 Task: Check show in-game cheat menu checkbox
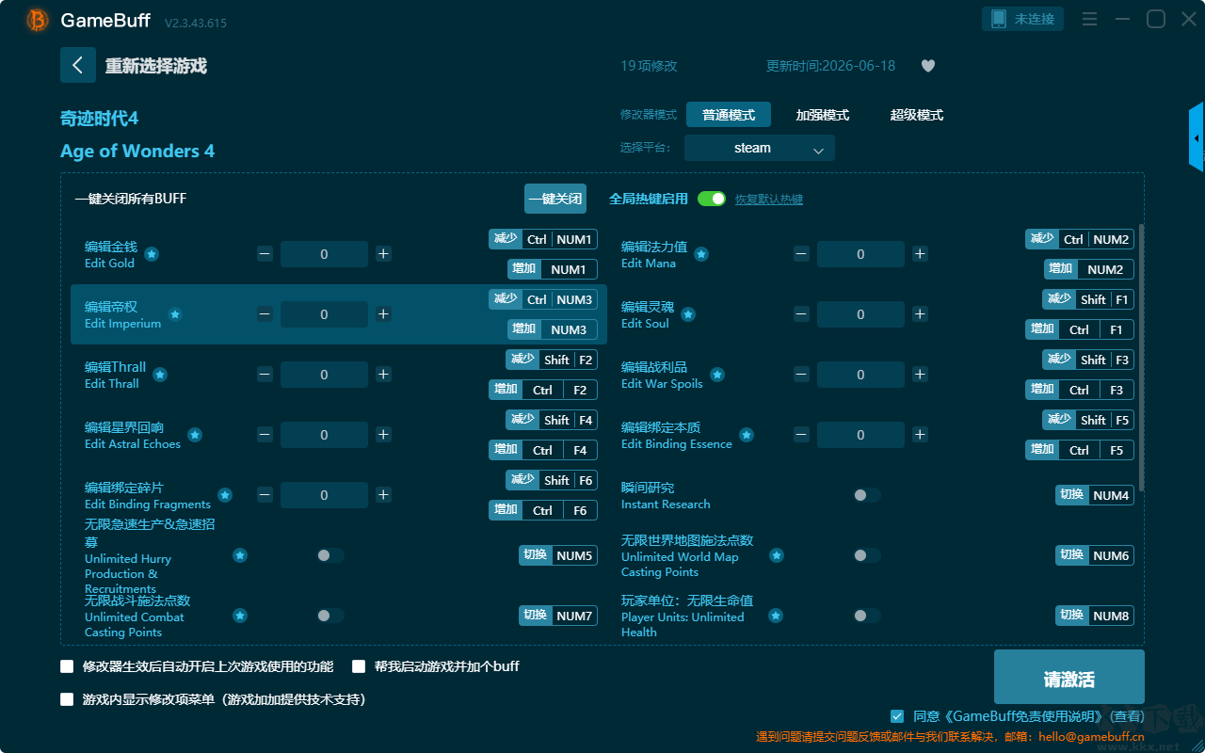(67, 699)
